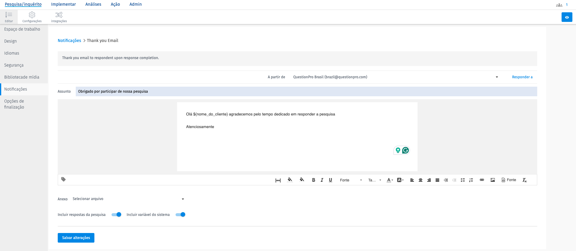The image size is (576, 251).
Task: Click the green lightbulb Grammarly suggestion icon
Action: [x=398, y=150]
